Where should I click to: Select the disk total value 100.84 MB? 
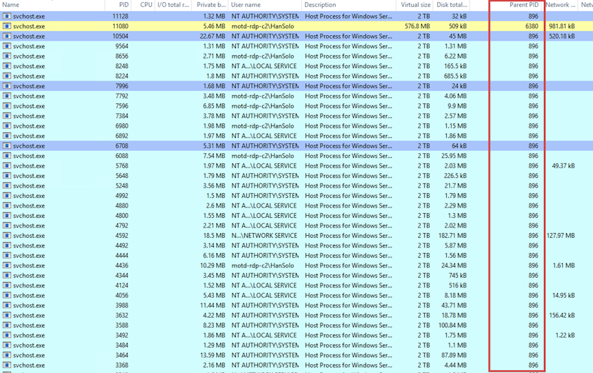pyautogui.click(x=452, y=325)
